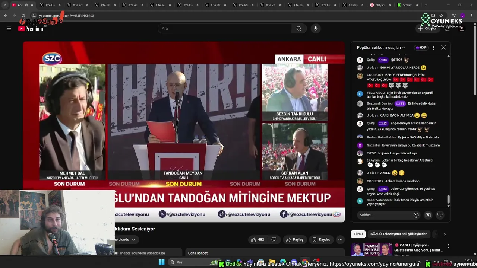
Task: Click the live video player area
Action: pyautogui.click(x=184, y=132)
